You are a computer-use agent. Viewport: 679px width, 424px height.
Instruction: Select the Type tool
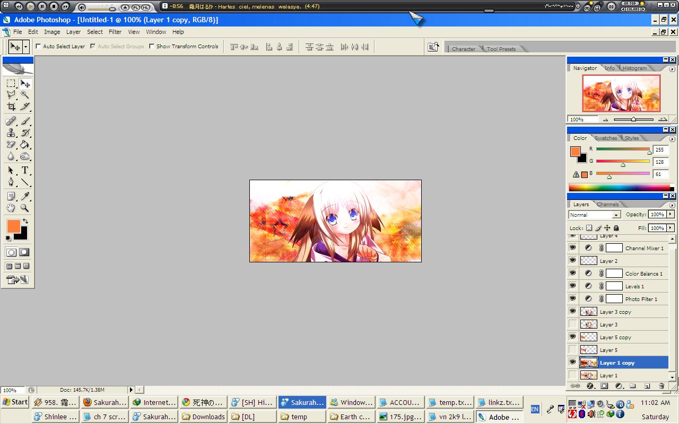coord(25,171)
